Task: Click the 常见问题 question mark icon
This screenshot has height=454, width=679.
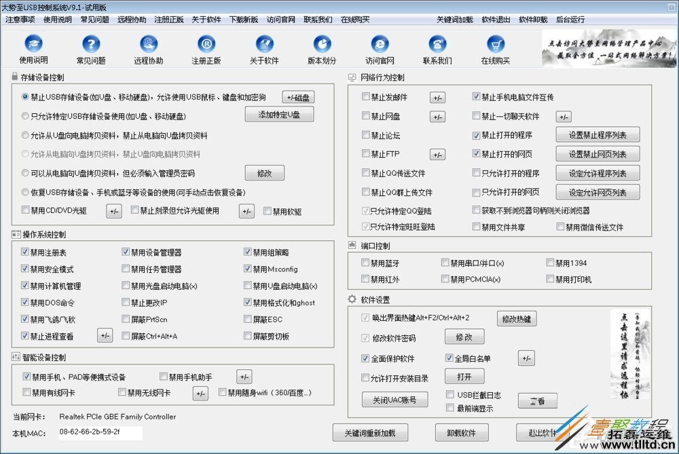Action: (91, 48)
